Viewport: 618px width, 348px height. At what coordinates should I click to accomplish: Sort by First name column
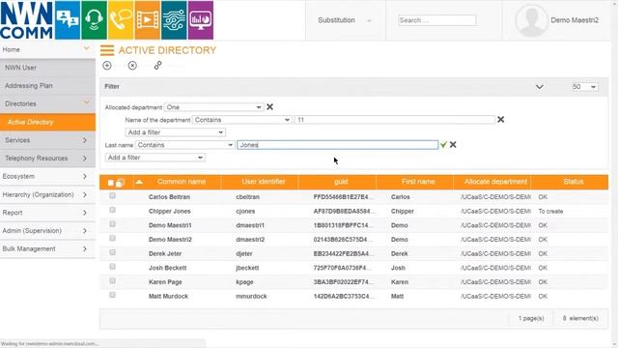[418, 182]
